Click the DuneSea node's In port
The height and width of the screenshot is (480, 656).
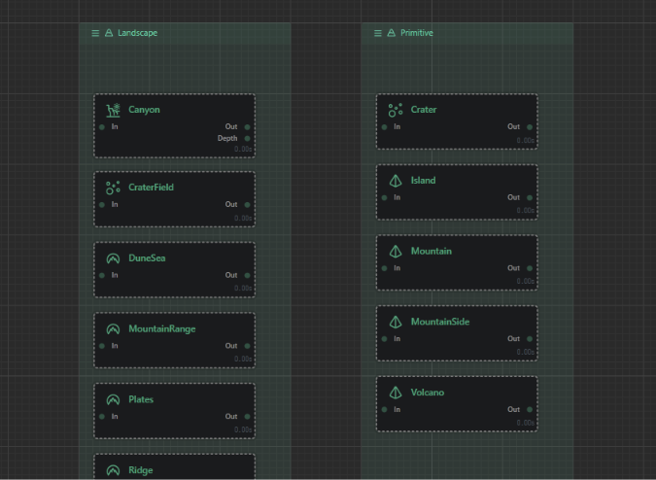point(102,276)
